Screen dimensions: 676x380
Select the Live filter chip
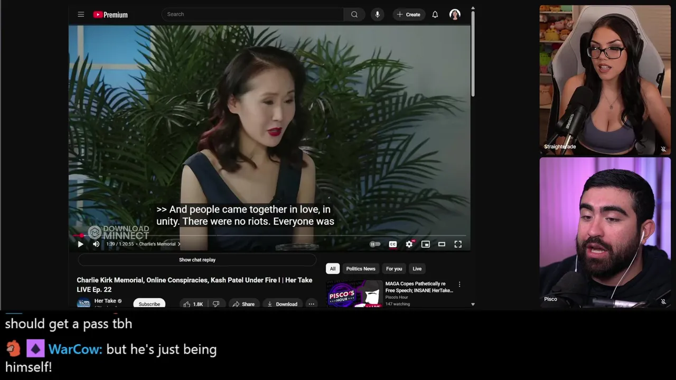417,269
